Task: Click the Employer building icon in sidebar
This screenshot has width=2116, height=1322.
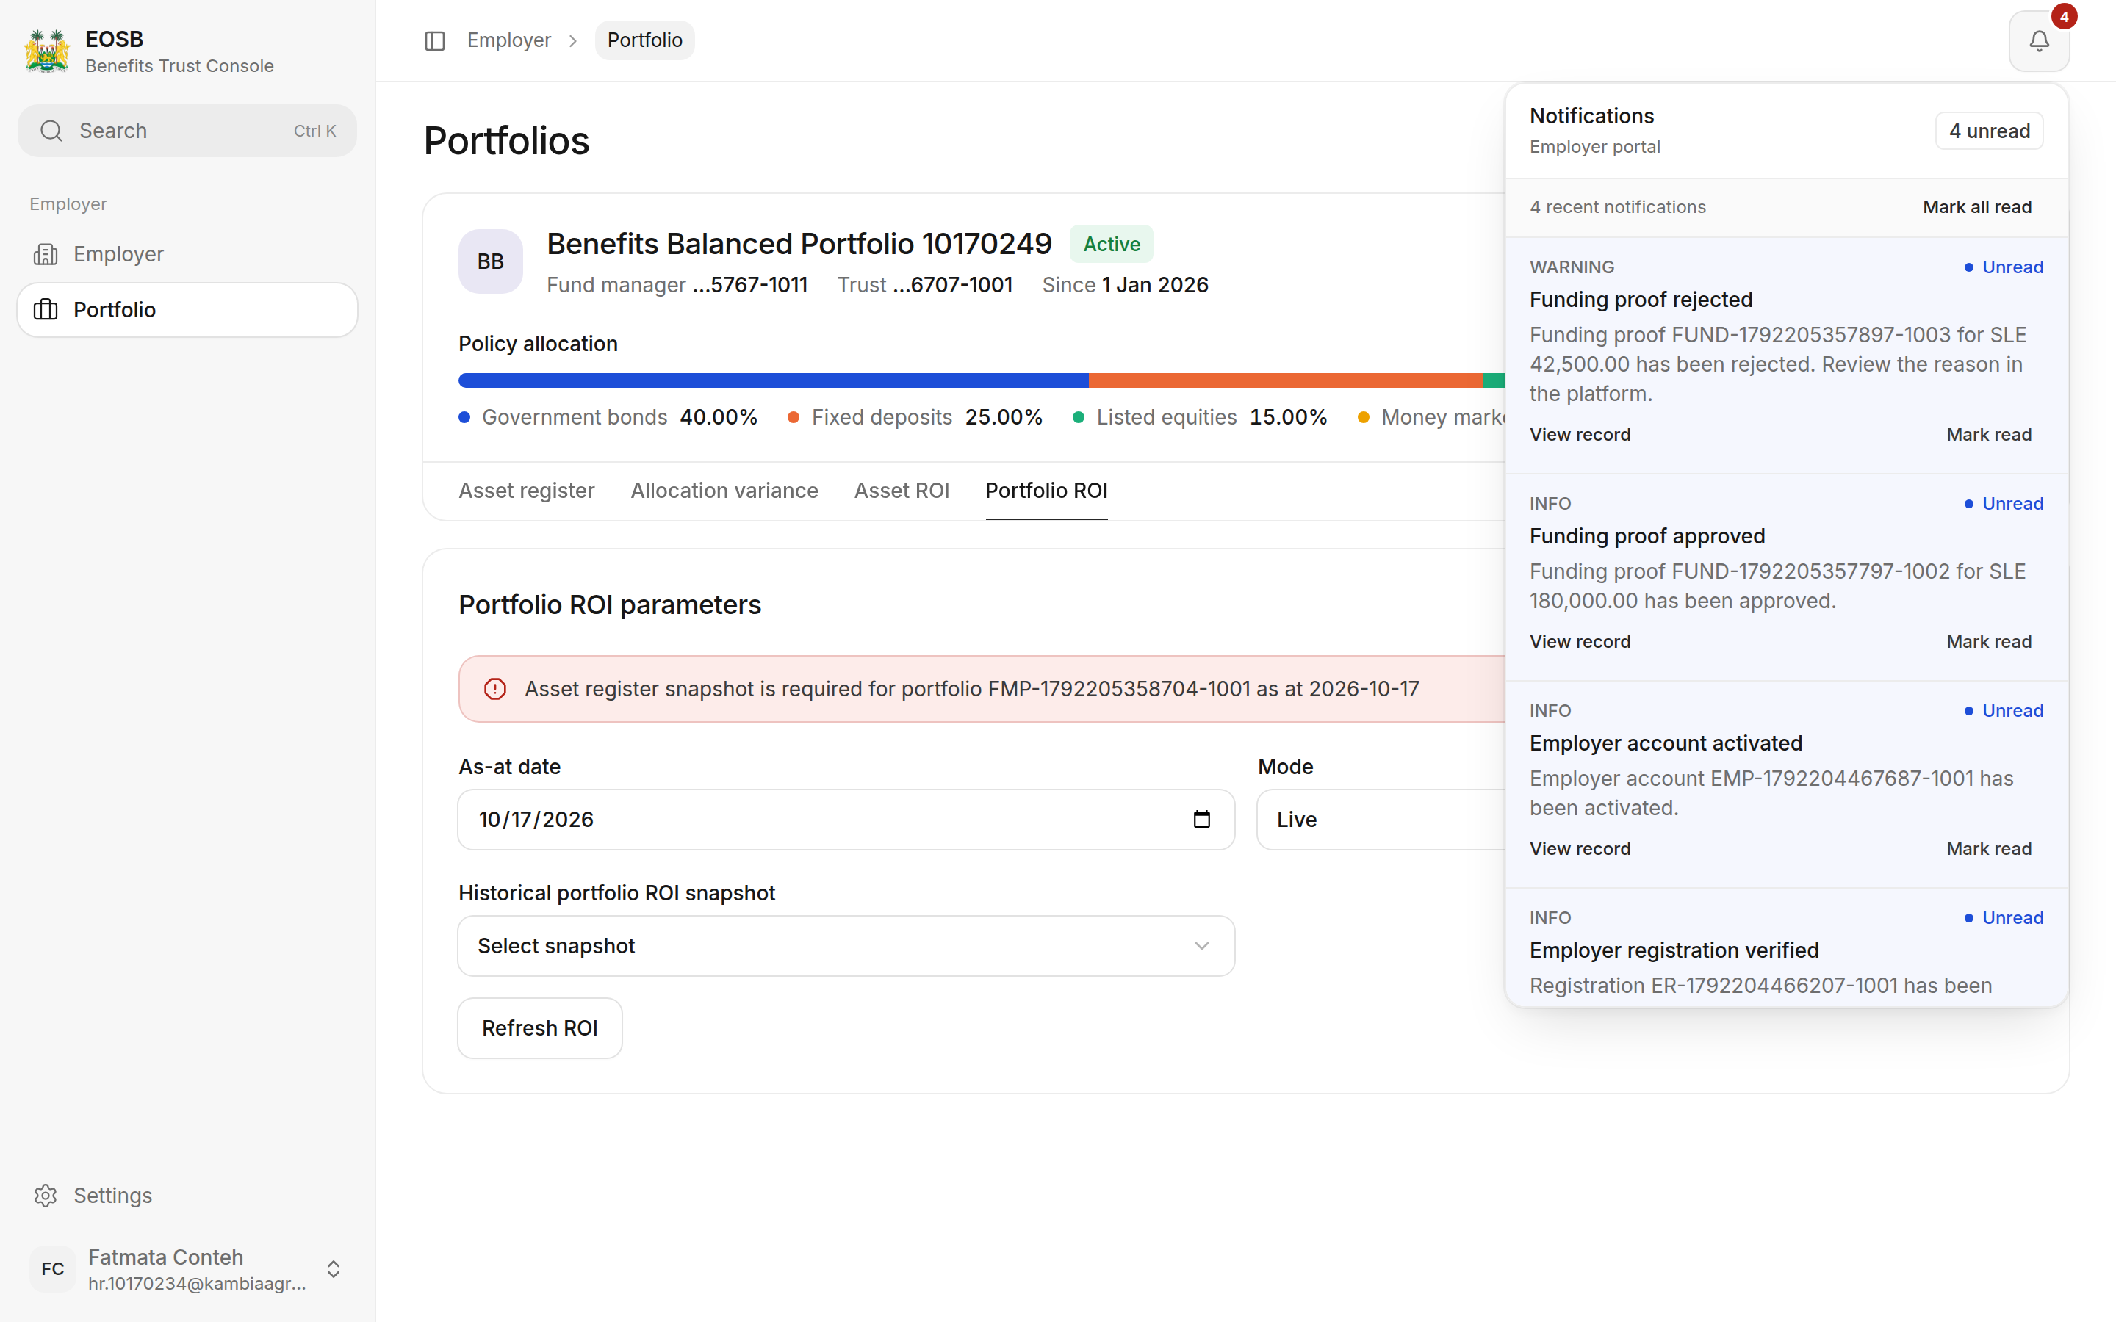Action: point(46,254)
